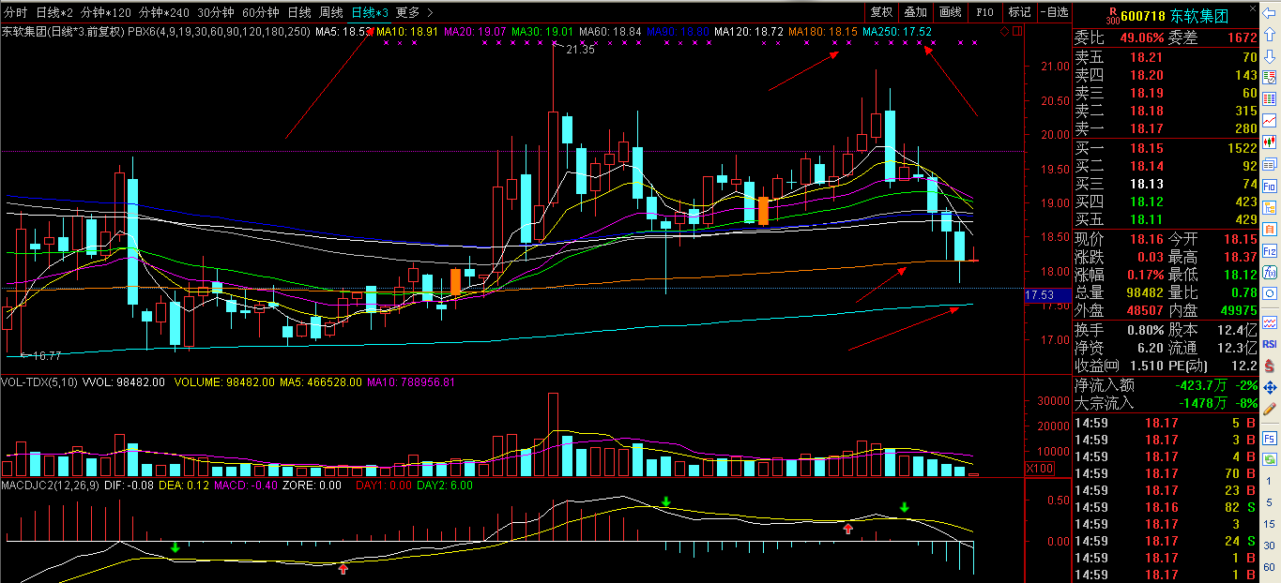1281x583 pixels.
Task: Open the multi-window icon in sidebar
Action: click(x=1269, y=164)
